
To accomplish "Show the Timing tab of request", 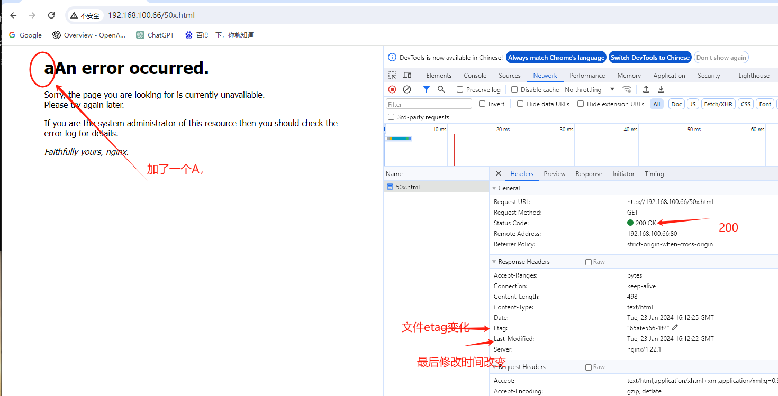I will [x=654, y=173].
